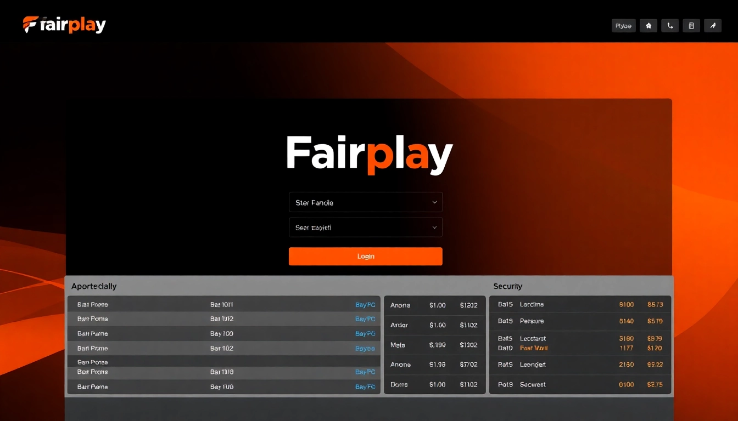Click the text button left of the home icon
Image resolution: width=738 pixels, height=421 pixels.
tap(624, 26)
